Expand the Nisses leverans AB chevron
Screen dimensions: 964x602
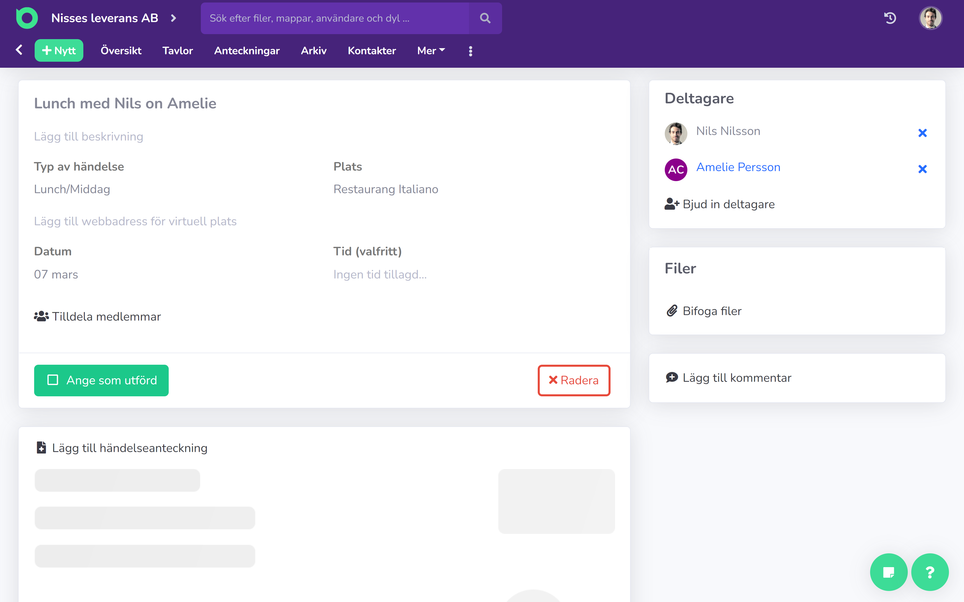pos(173,18)
